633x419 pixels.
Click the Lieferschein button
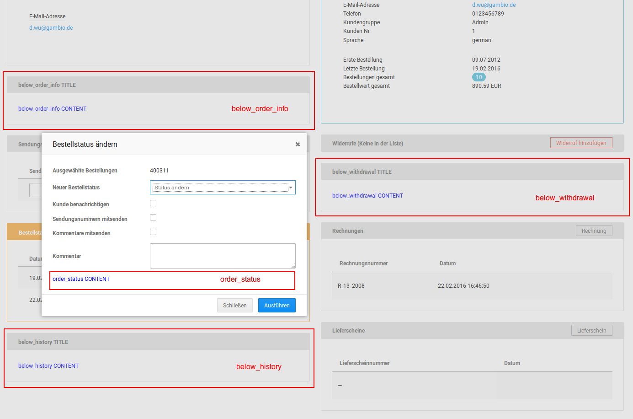coord(591,331)
